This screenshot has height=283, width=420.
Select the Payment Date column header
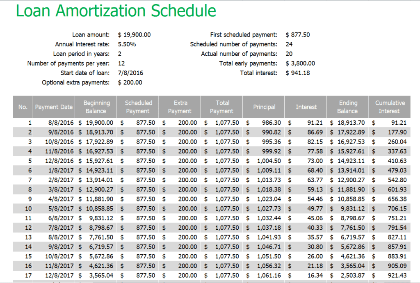(54, 107)
